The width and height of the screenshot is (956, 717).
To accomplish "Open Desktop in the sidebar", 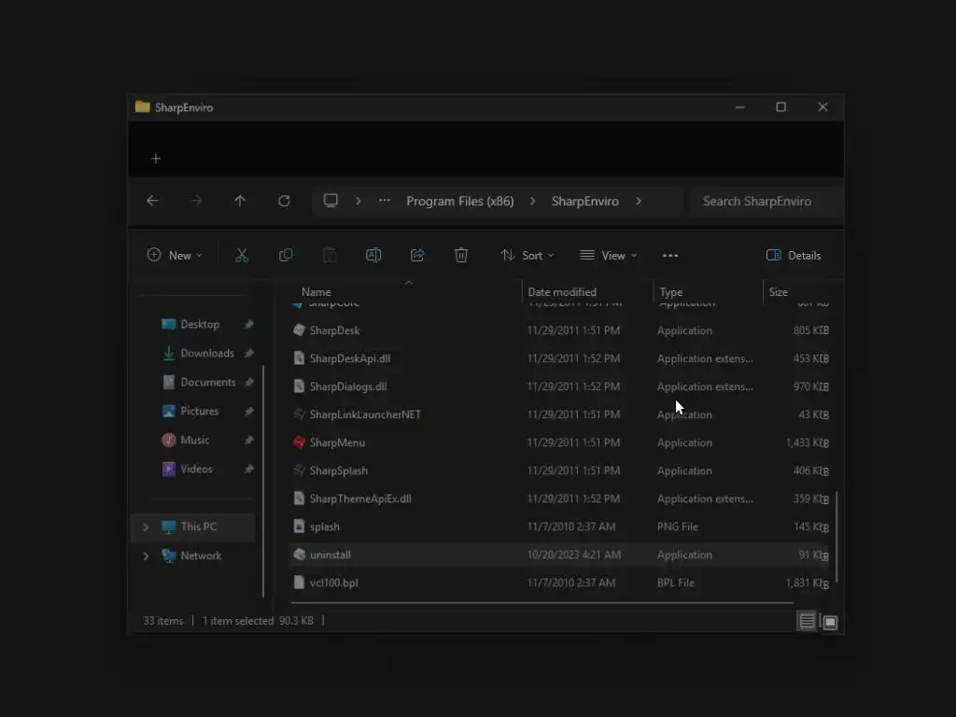I will click(200, 324).
